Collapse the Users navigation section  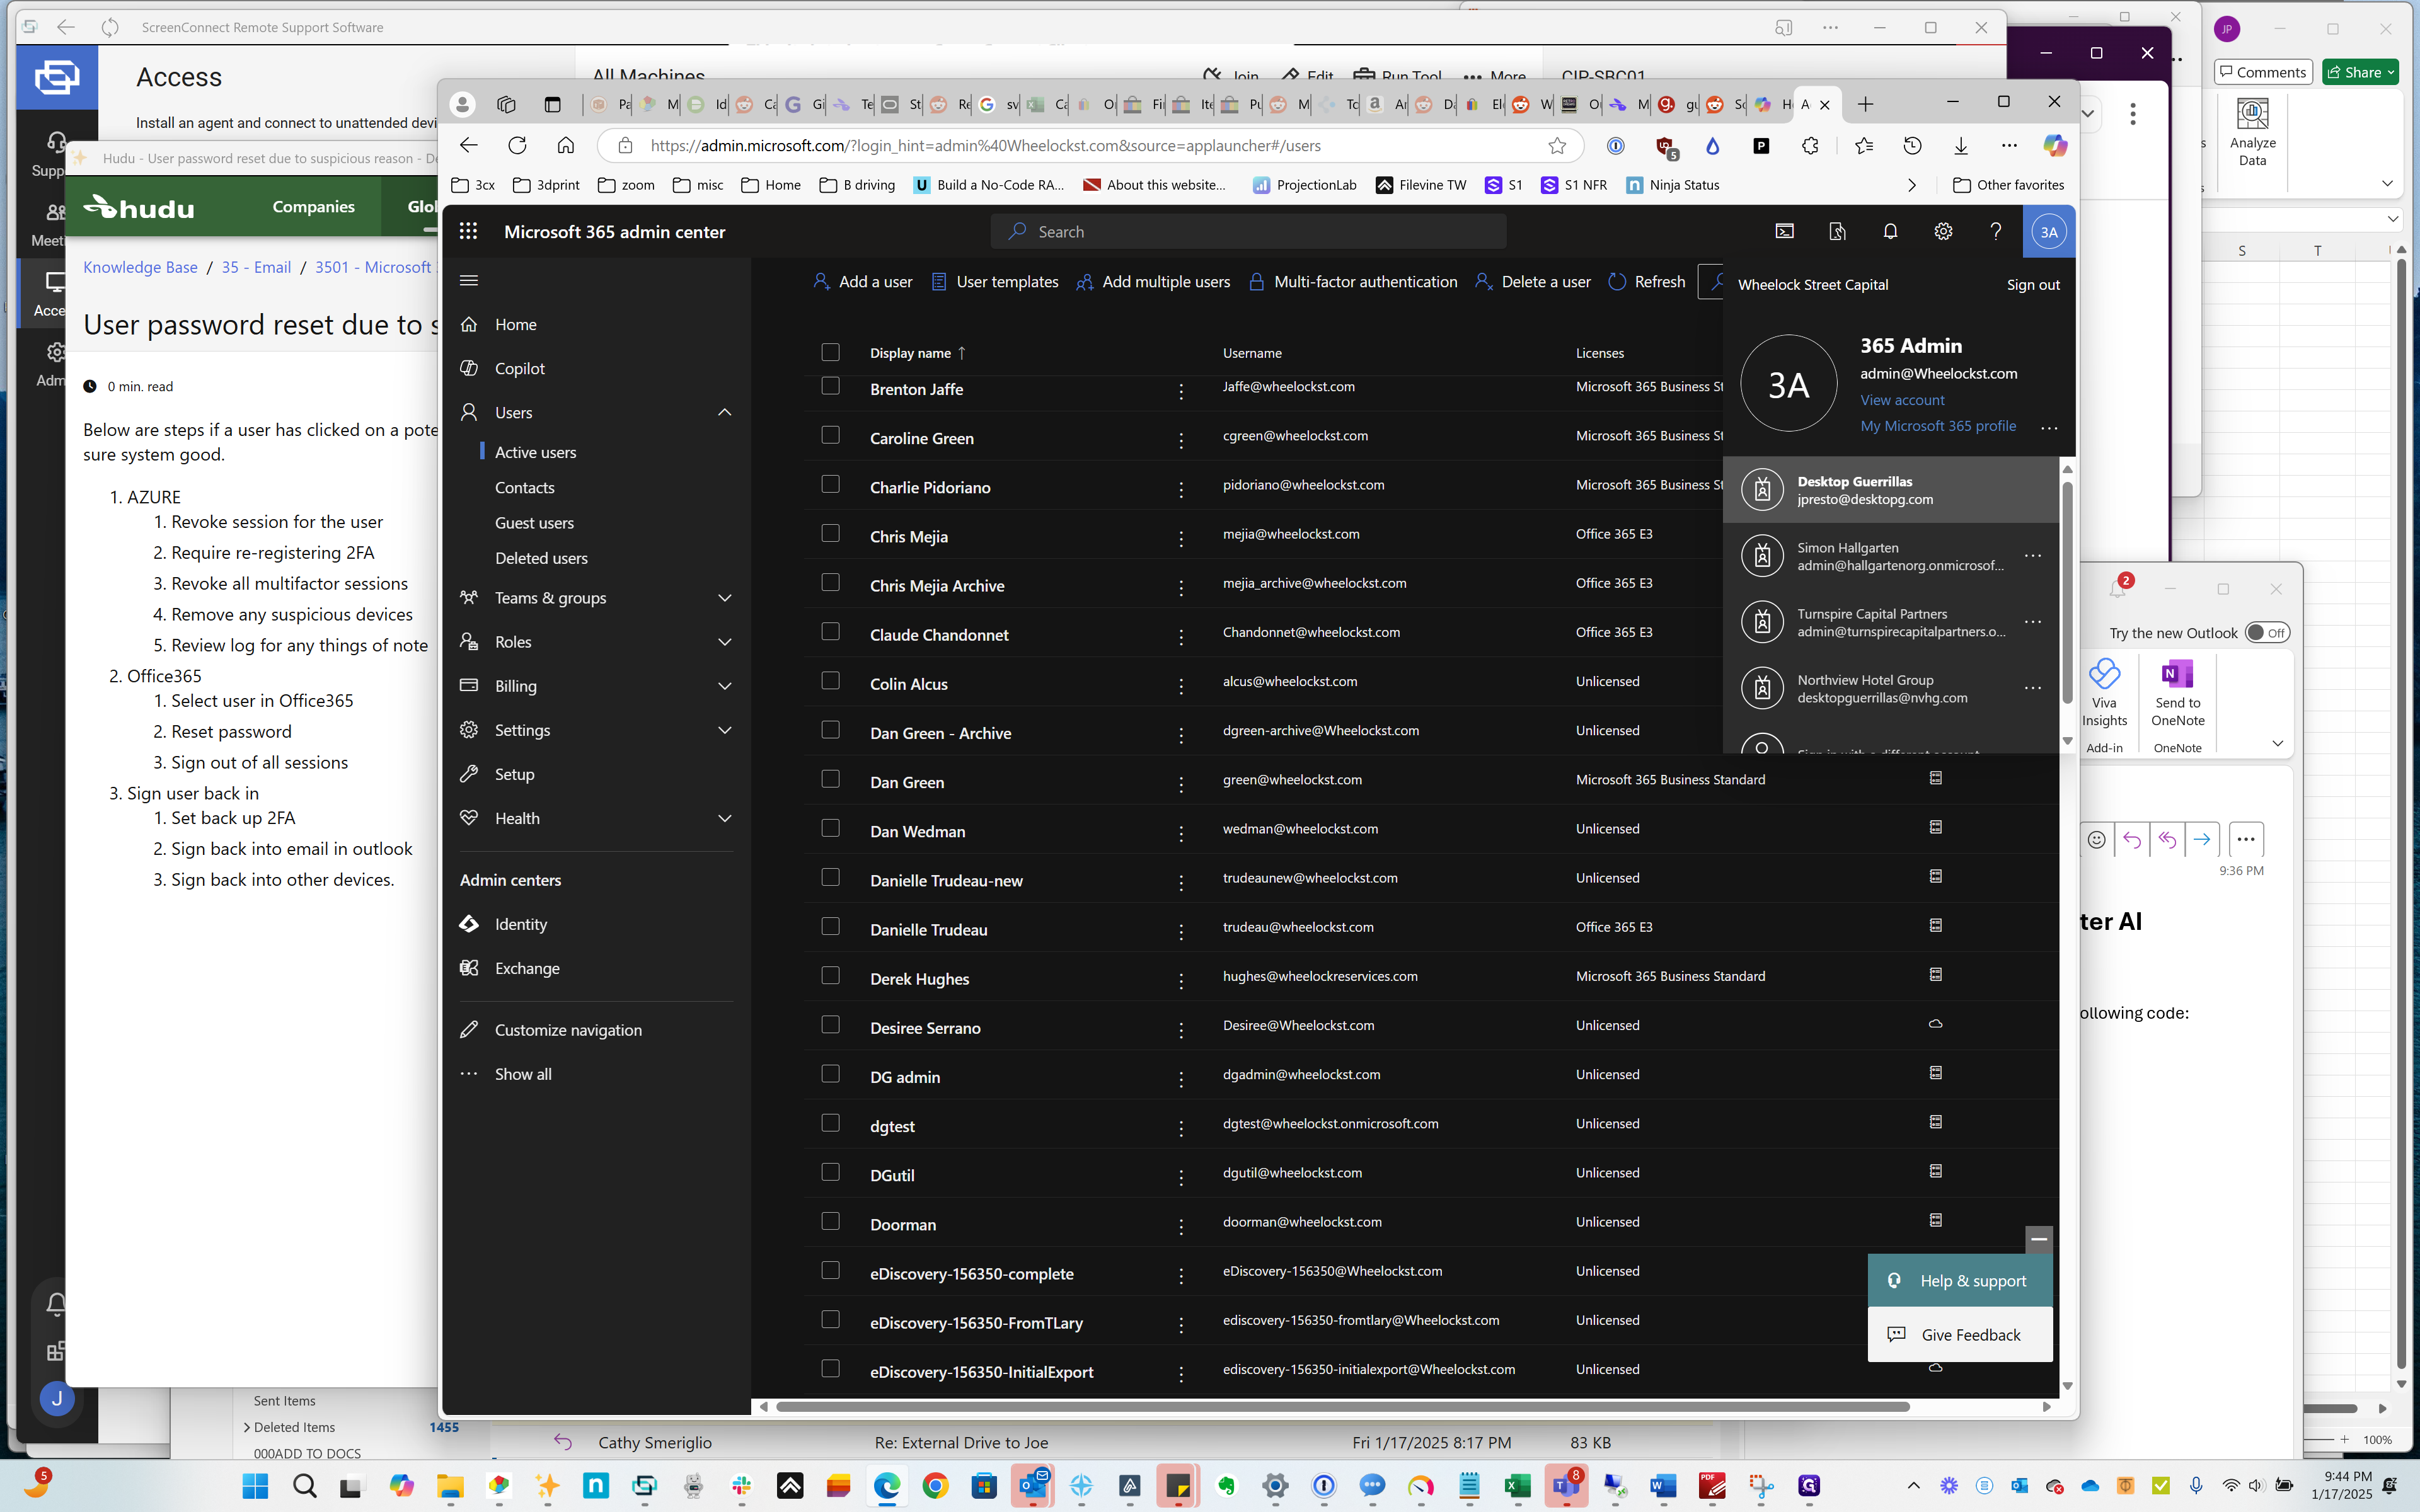(725, 412)
